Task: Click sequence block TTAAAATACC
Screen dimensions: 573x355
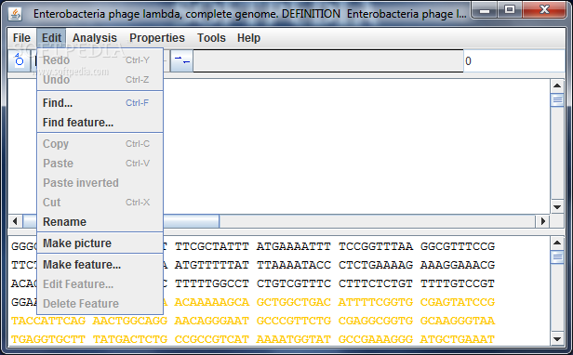Action: 294,265
